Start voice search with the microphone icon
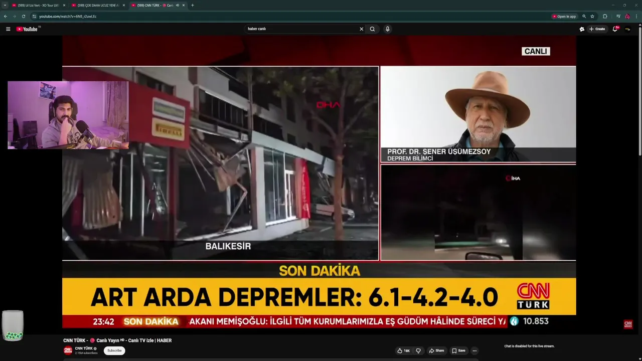The image size is (642, 361). [387, 29]
